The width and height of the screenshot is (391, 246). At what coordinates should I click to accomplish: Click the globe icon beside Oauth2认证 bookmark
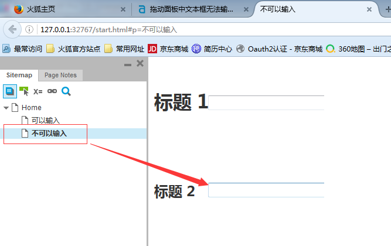[240, 49]
